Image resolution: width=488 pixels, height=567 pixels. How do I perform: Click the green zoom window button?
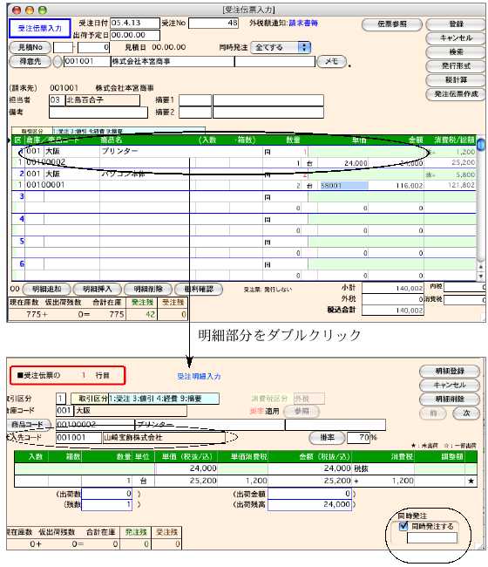pos(43,10)
